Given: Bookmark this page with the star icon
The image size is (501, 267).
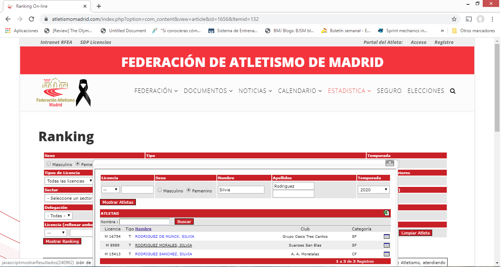Looking at the screenshot, I should pyautogui.click(x=454, y=19).
